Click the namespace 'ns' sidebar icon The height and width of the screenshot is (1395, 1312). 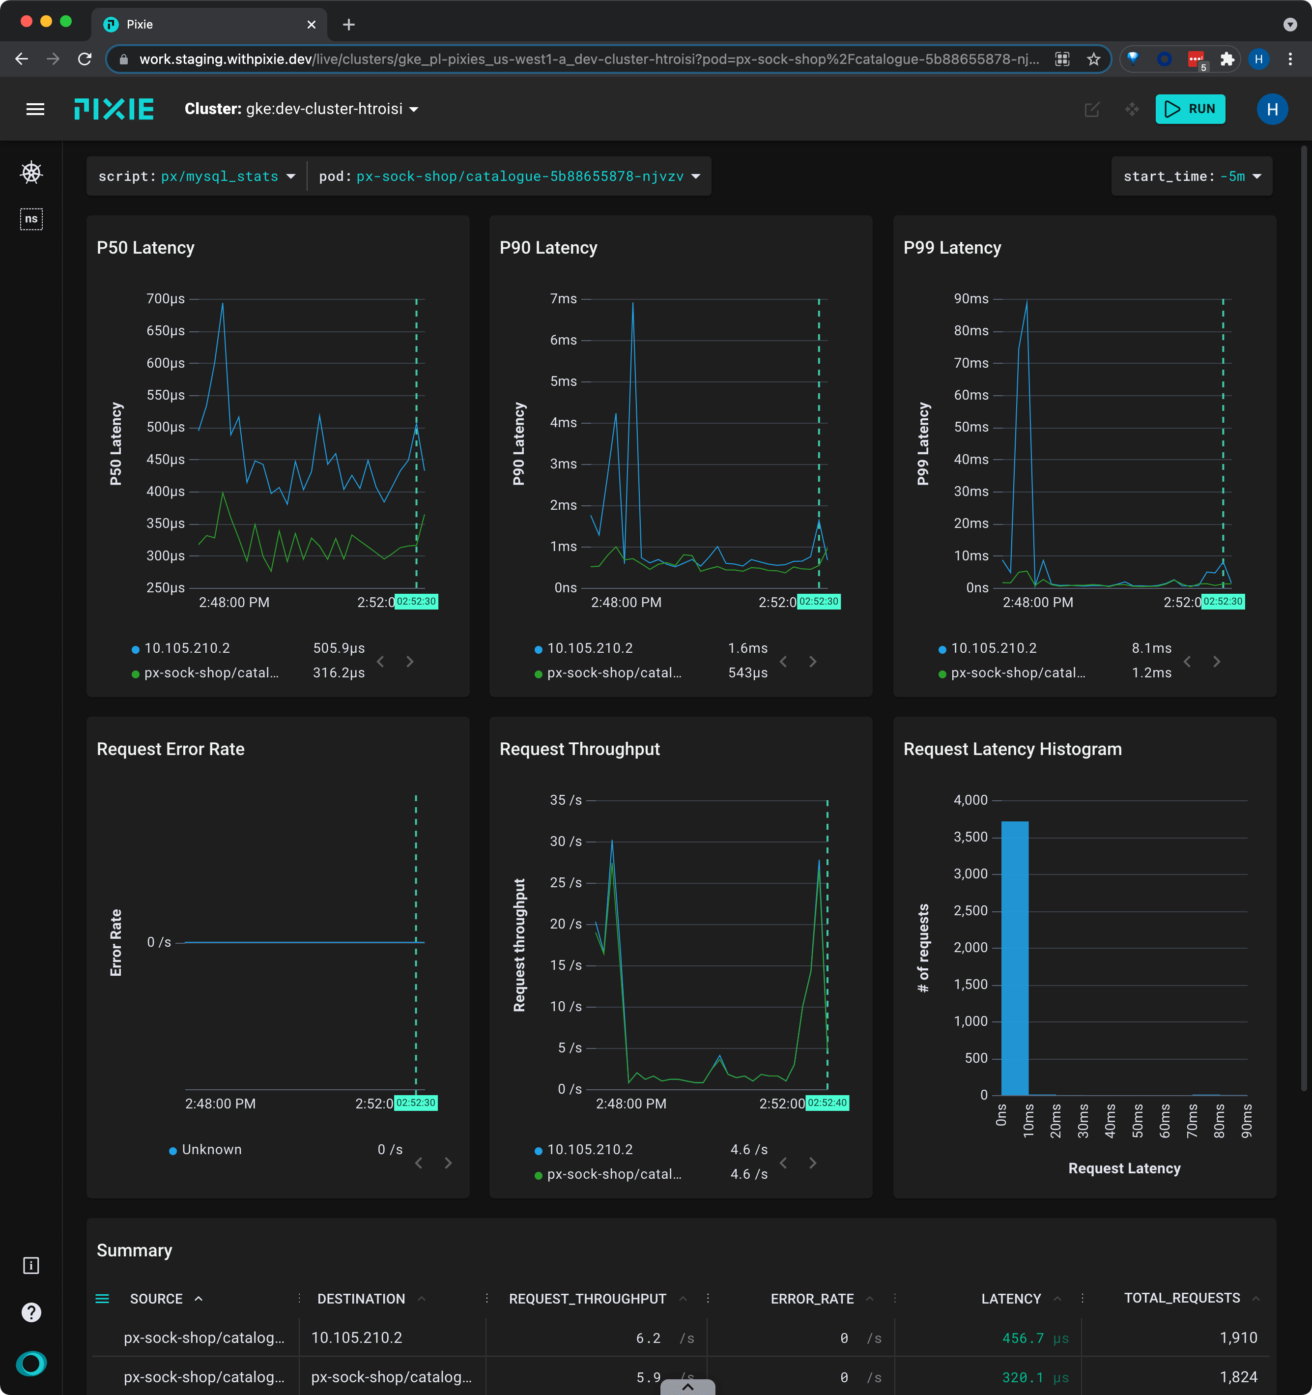(31, 219)
